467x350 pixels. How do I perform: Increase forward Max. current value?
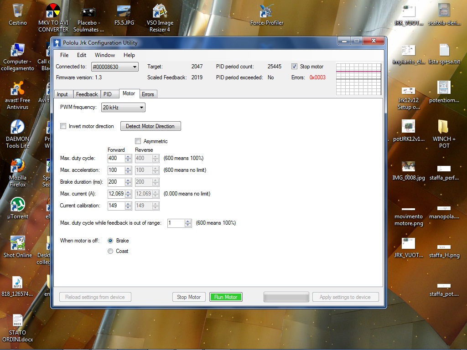click(128, 192)
